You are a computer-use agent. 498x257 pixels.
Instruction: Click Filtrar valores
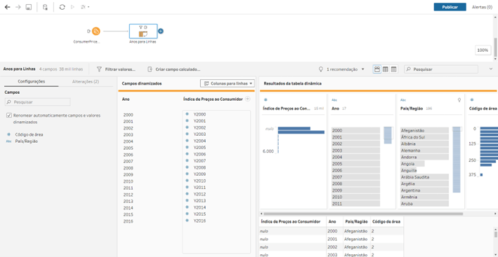[x=116, y=69]
